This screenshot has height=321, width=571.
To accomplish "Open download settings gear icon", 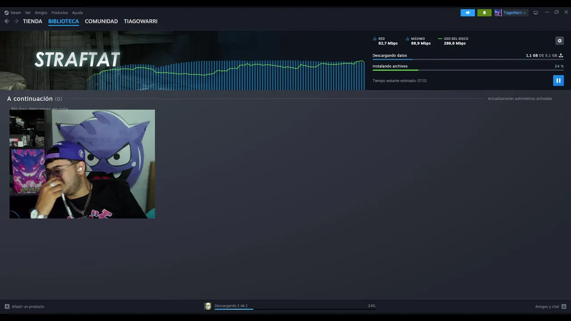I will [559, 41].
